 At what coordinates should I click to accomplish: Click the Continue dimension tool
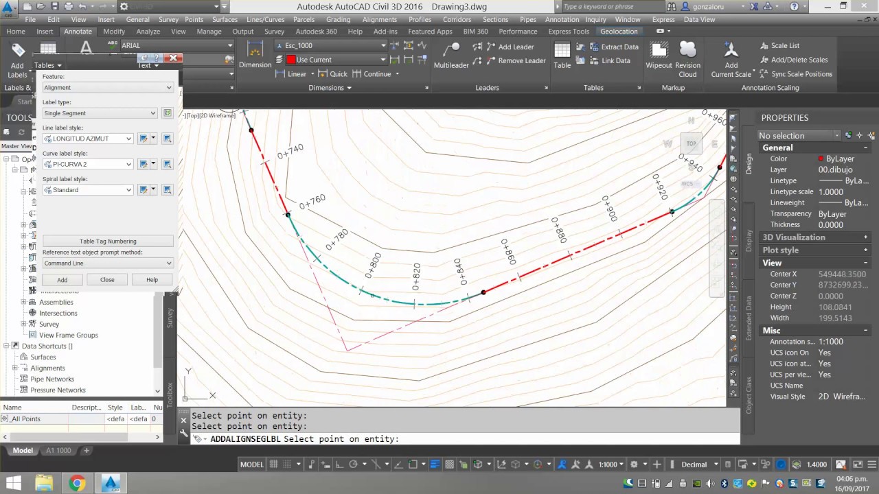click(x=372, y=74)
